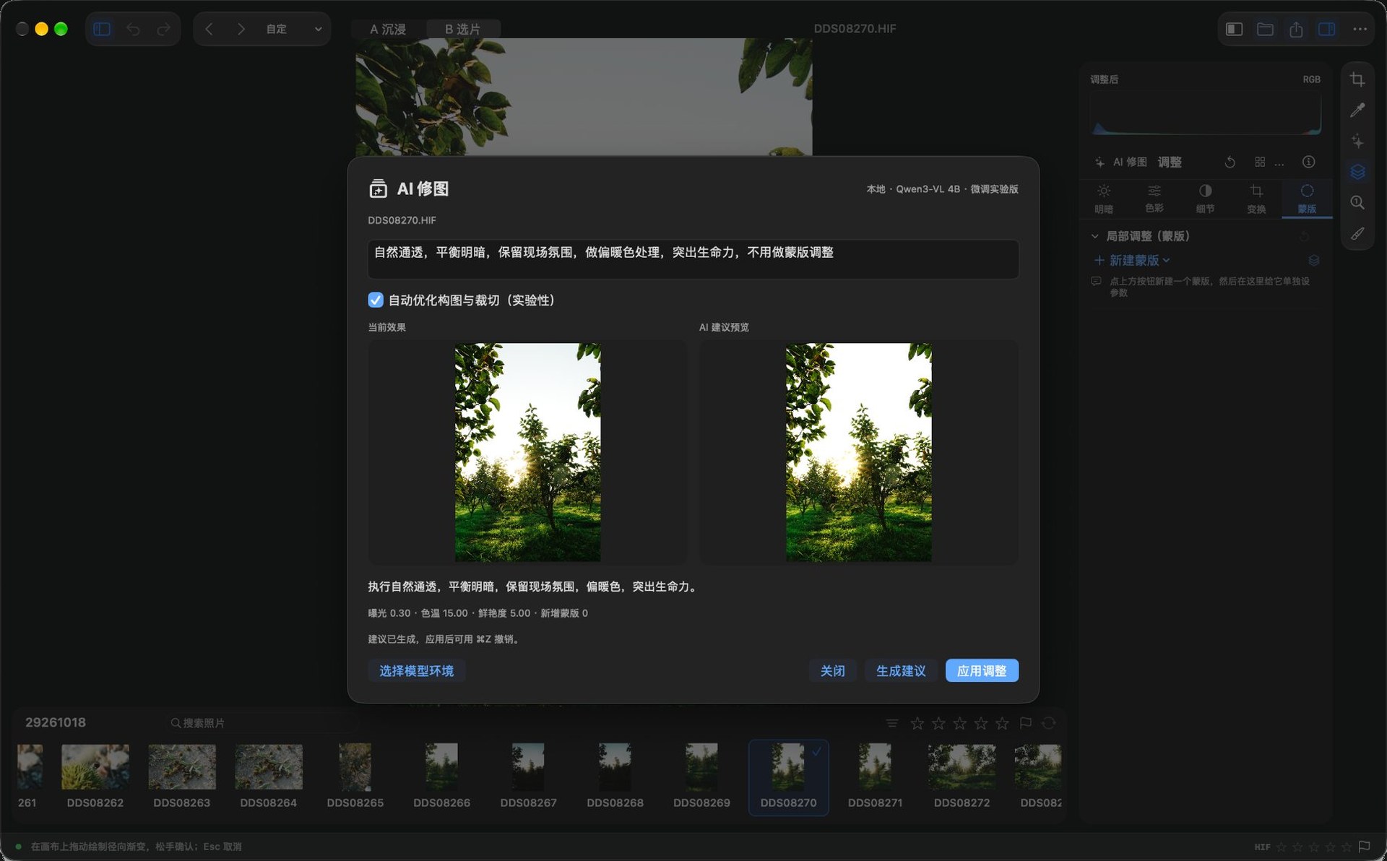Click the 应用调整 button
Viewport: 1387px width, 861px height.
(982, 671)
